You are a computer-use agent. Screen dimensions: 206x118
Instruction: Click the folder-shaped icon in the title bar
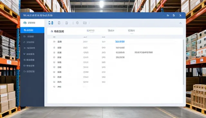pos(168,15)
